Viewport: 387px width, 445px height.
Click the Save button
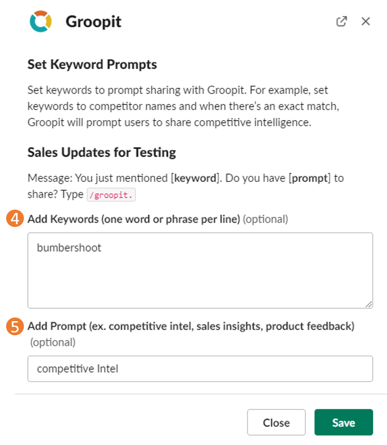click(343, 422)
